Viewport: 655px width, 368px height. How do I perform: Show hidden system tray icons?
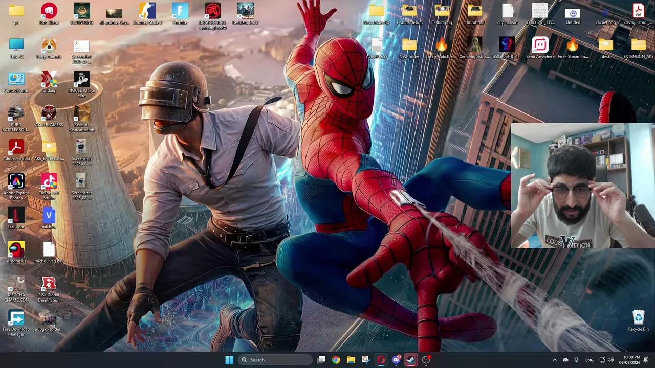click(554, 360)
